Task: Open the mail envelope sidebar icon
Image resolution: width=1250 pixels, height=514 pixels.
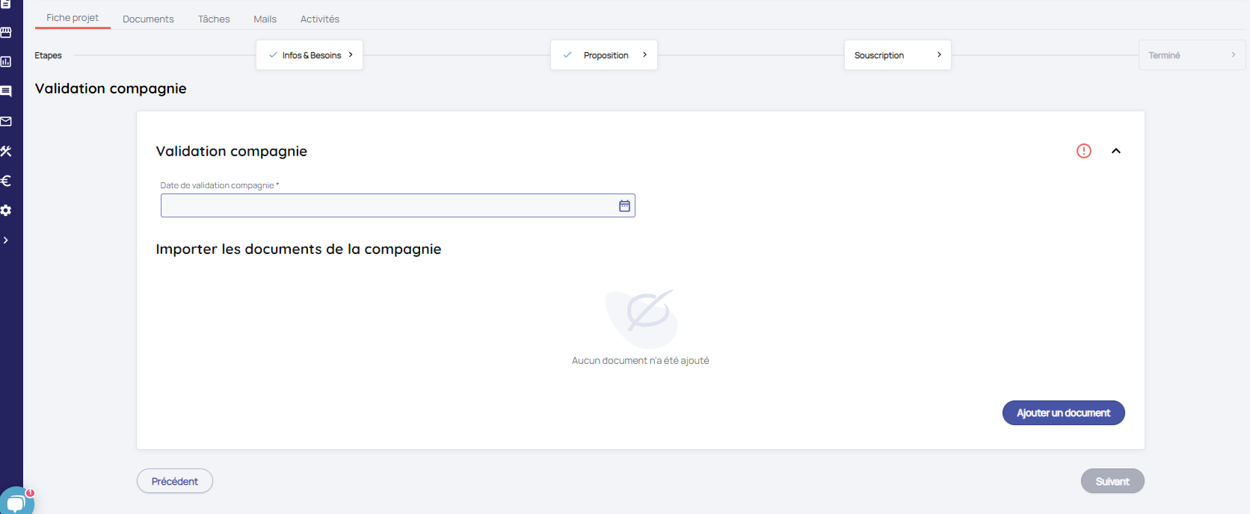Action: click(6, 121)
